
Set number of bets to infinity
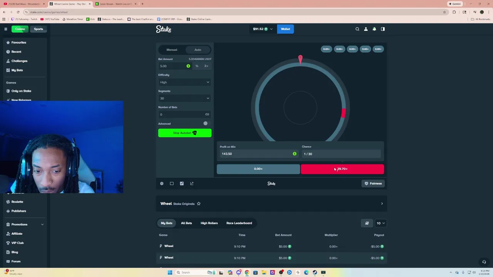tap(207, 114)
